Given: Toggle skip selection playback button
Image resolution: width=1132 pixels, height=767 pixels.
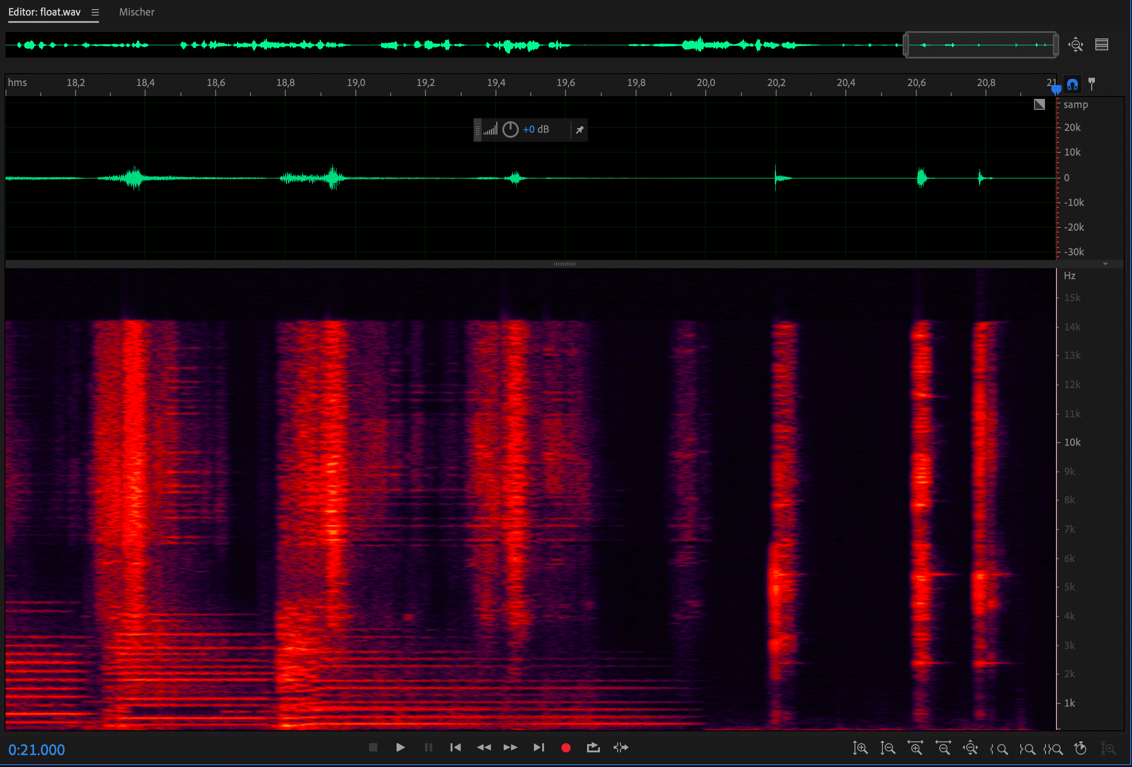Looking at the screenshot, I should (620, 747).
